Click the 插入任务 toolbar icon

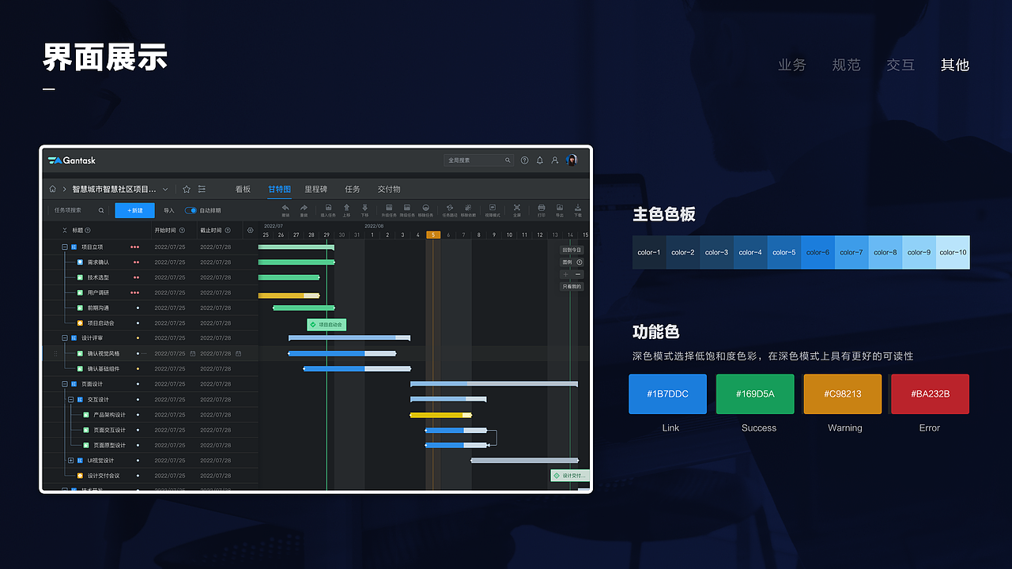328,208
